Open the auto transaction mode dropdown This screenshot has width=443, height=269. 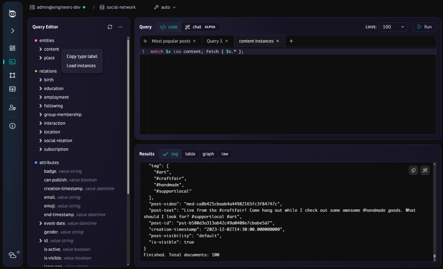click(x=165, y=7)
